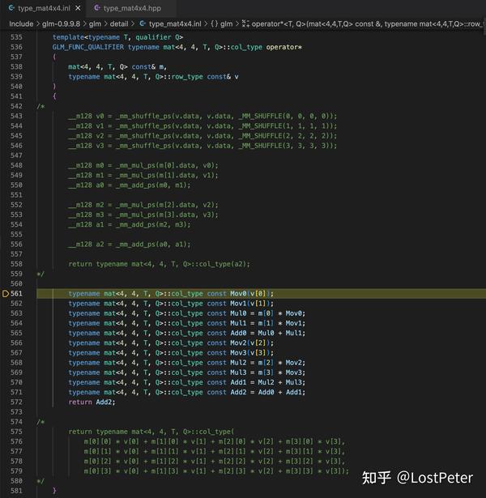Click the operator symbol icon in breadcrumbs

pos(245,23)
